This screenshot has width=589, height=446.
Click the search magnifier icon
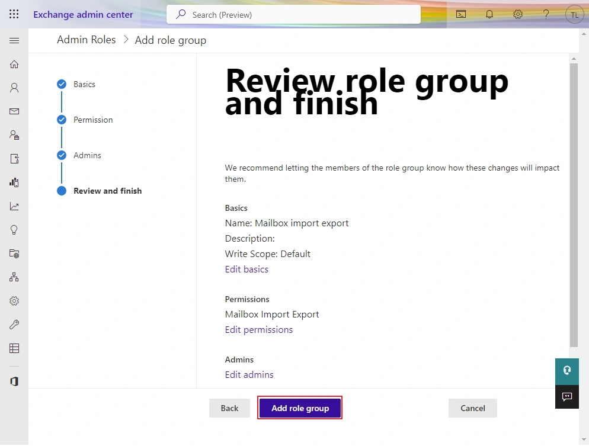click(x=181, y=14)
